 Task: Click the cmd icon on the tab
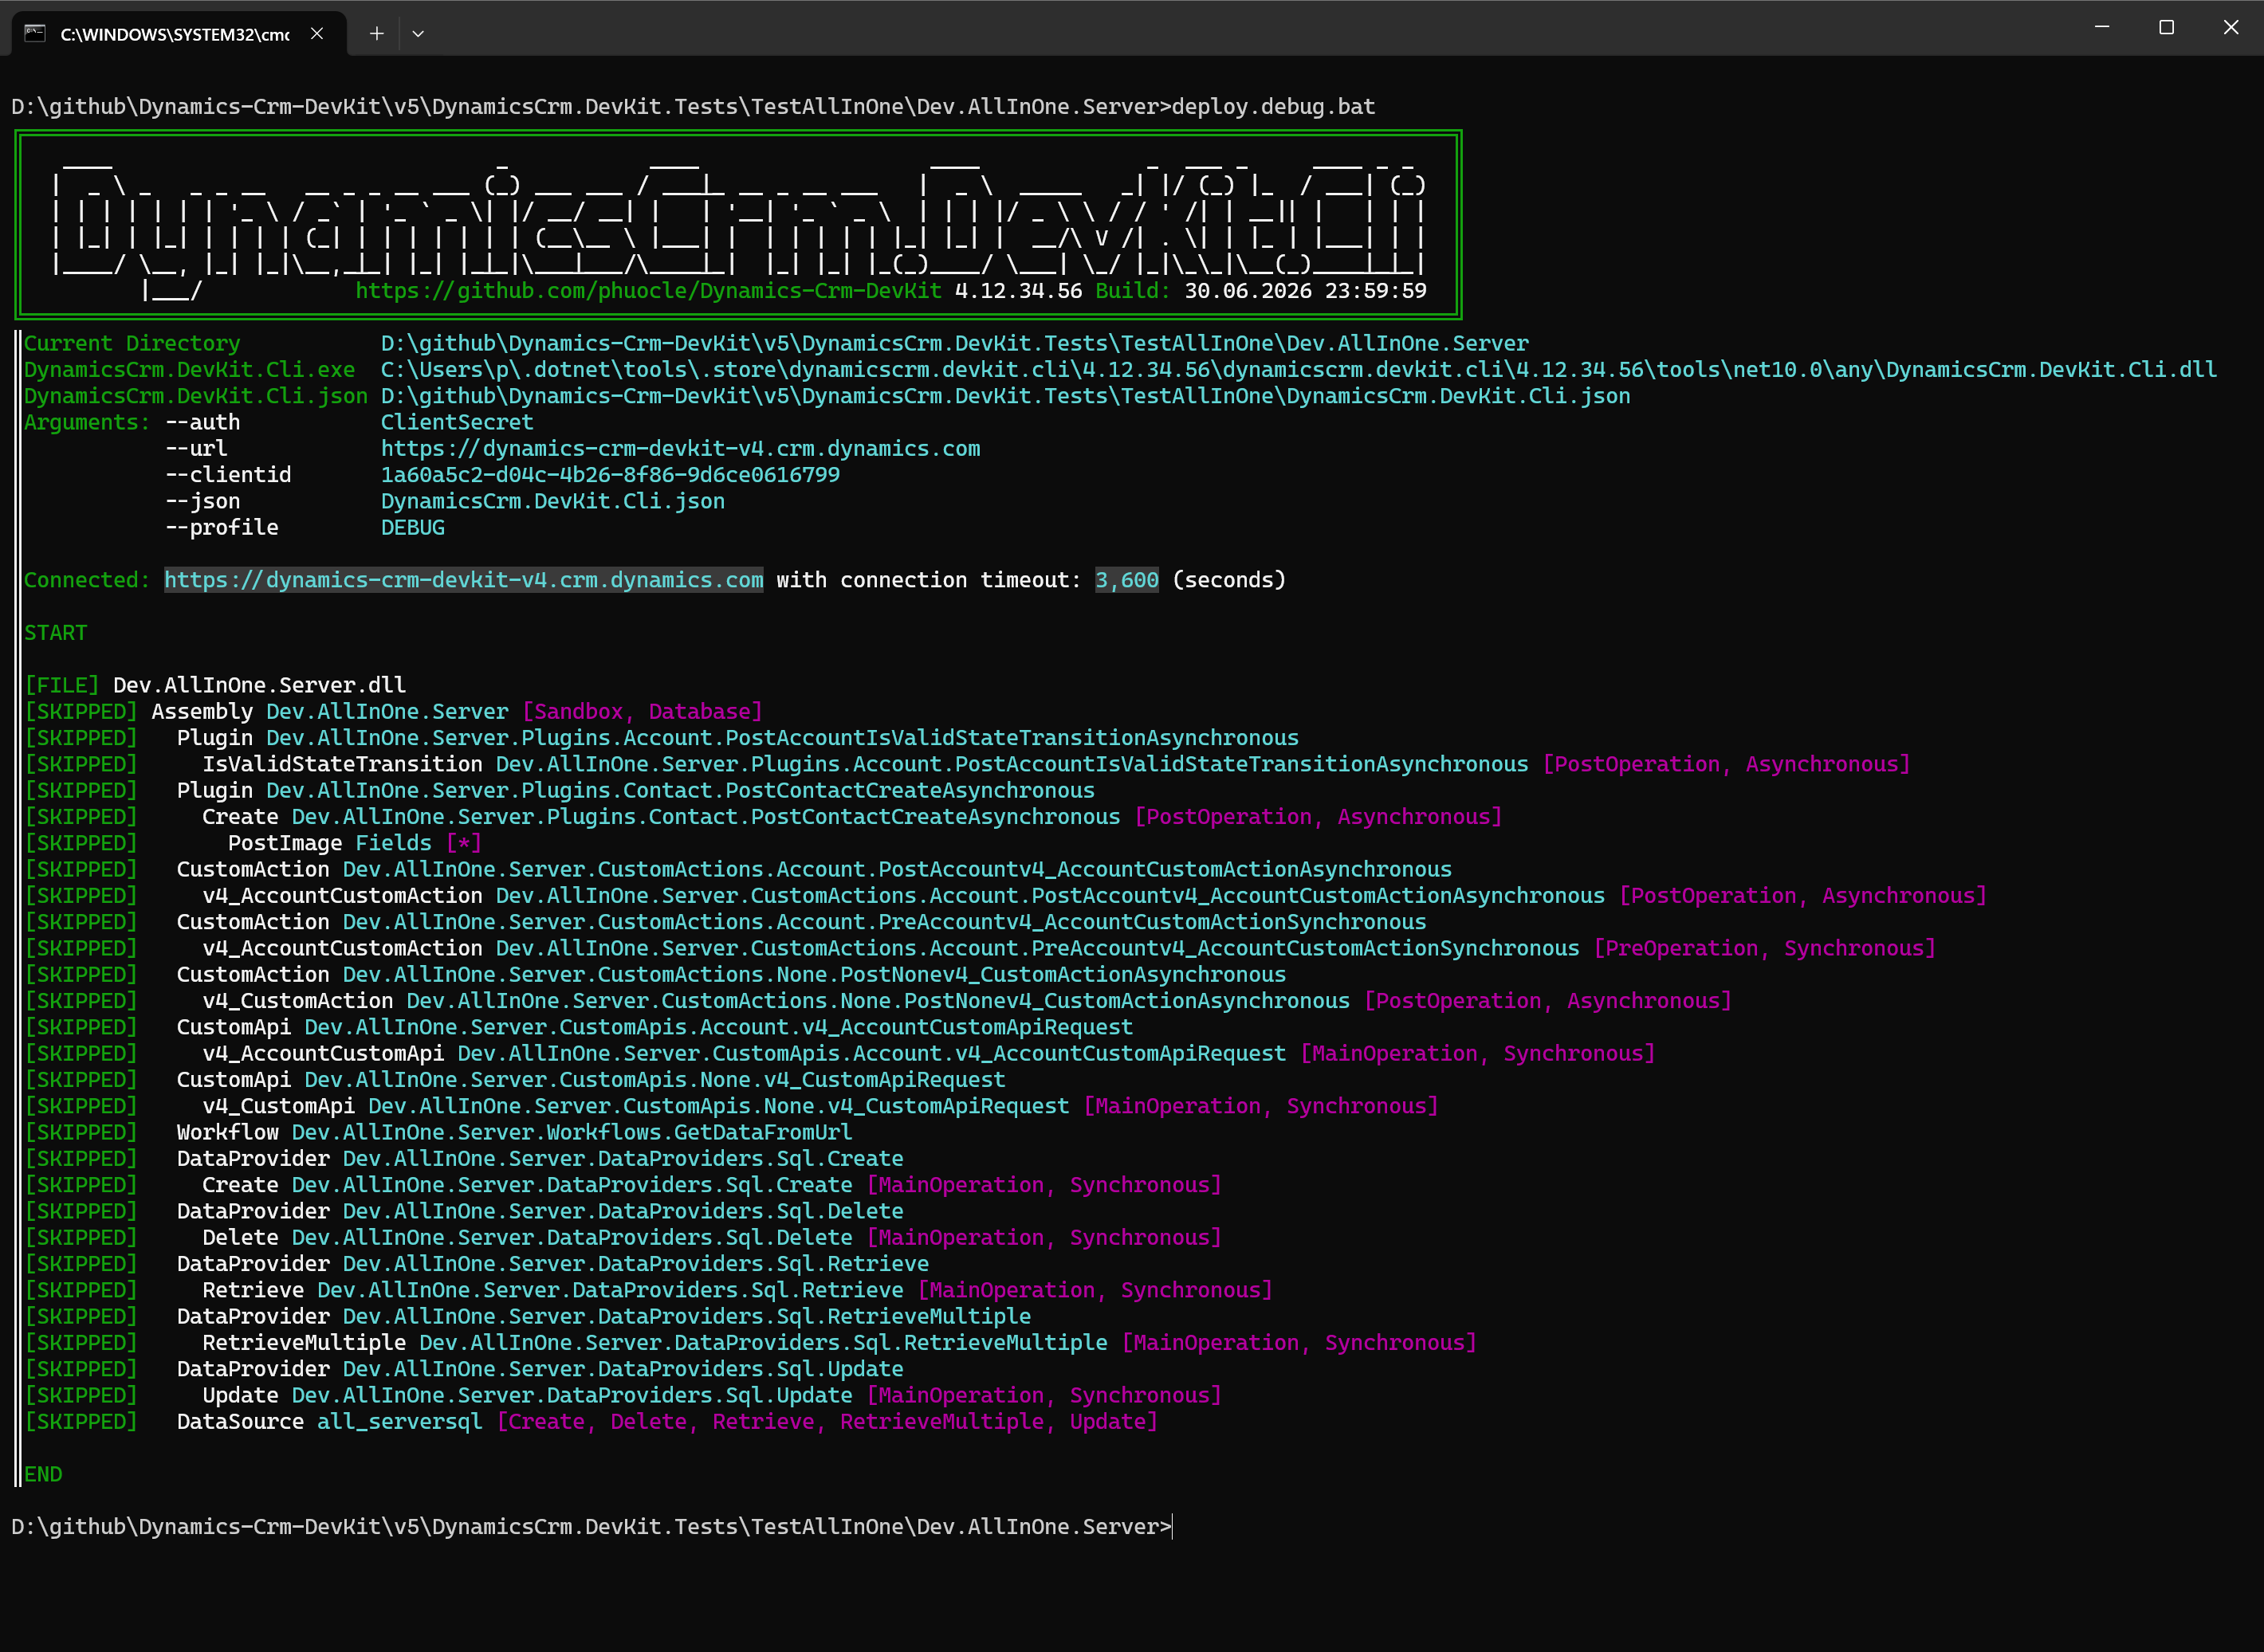tap(35, 34)
